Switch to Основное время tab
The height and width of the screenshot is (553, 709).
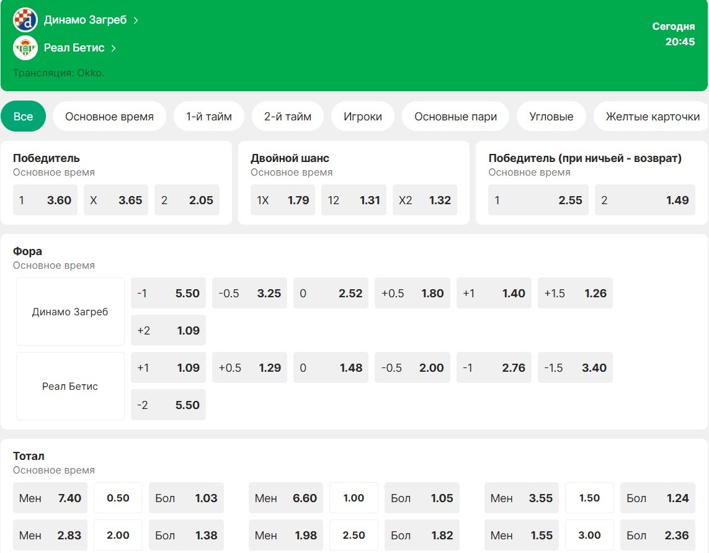click(x=109, y=117)
